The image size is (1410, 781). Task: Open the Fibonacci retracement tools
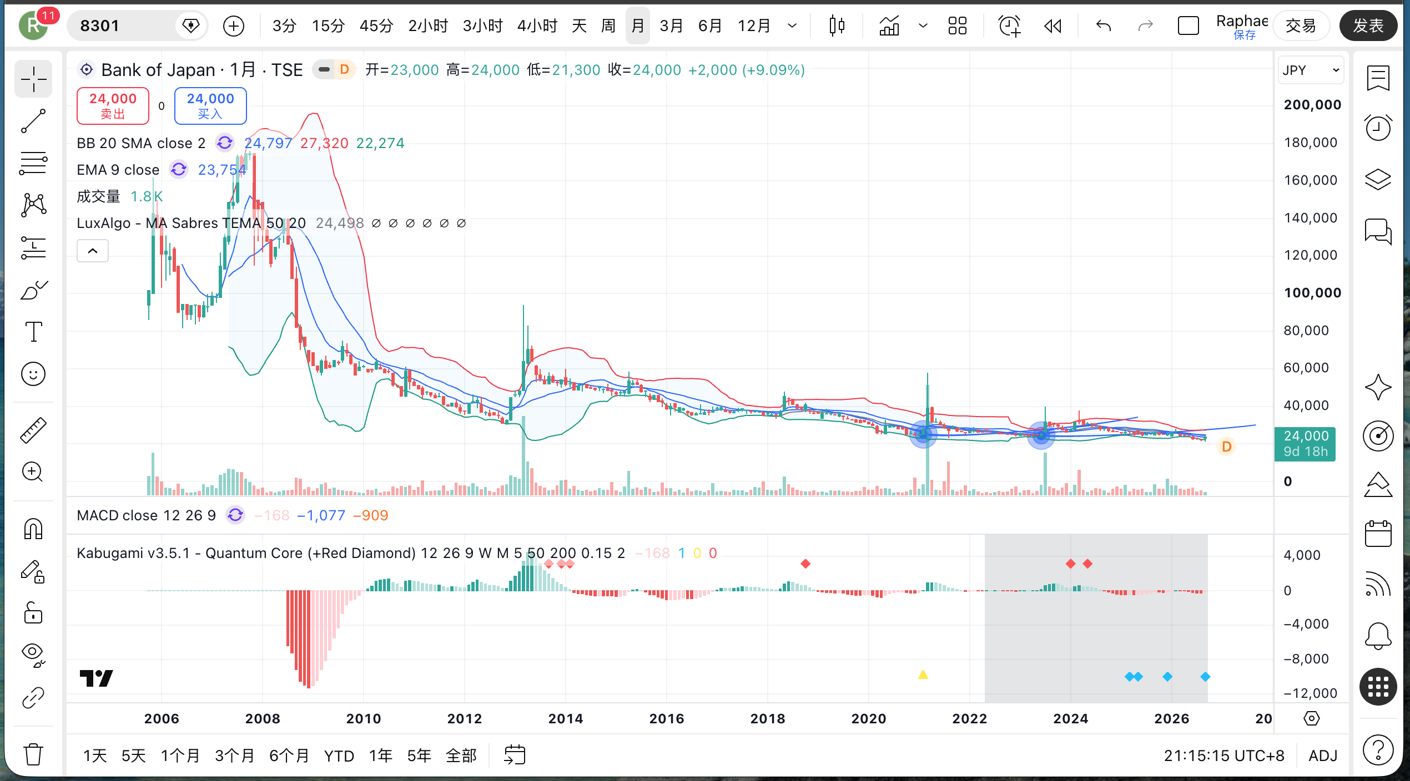pyautogui.click(x=33, y=164)
